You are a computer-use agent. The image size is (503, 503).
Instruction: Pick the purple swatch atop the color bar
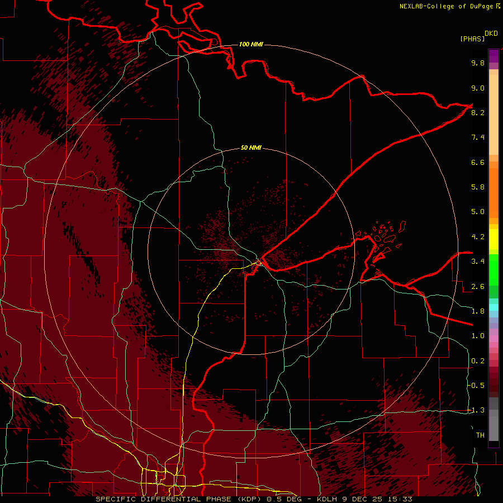(493, 56)
